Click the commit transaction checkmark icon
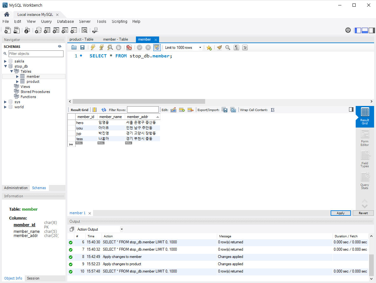Image resolution: width=376 pixels, height=283 pixels. point(139,48)
